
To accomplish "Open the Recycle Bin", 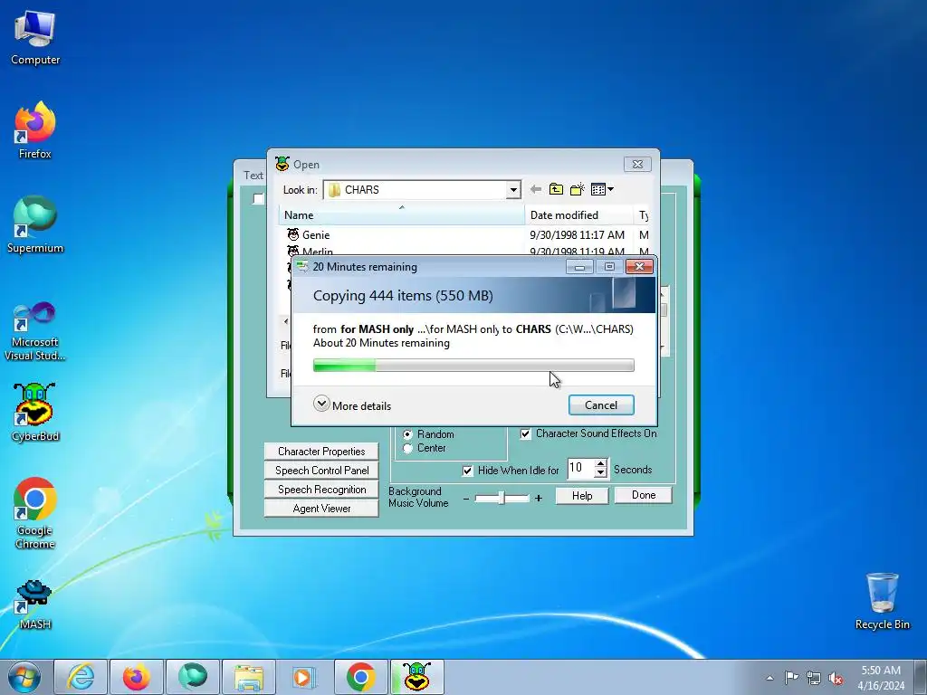I will pos(882,602).
